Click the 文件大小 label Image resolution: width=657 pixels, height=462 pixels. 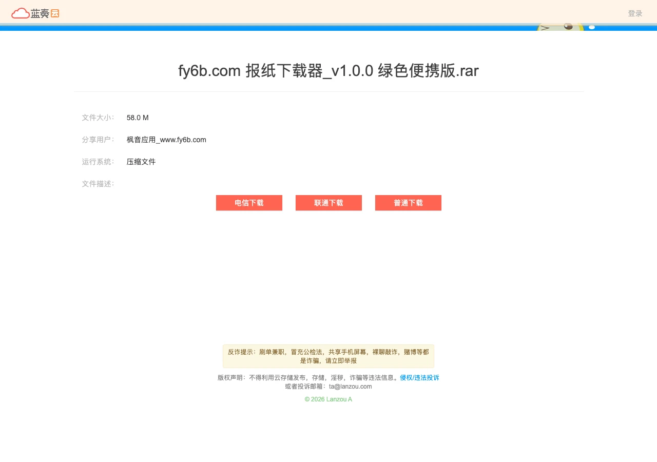(98, 118)
